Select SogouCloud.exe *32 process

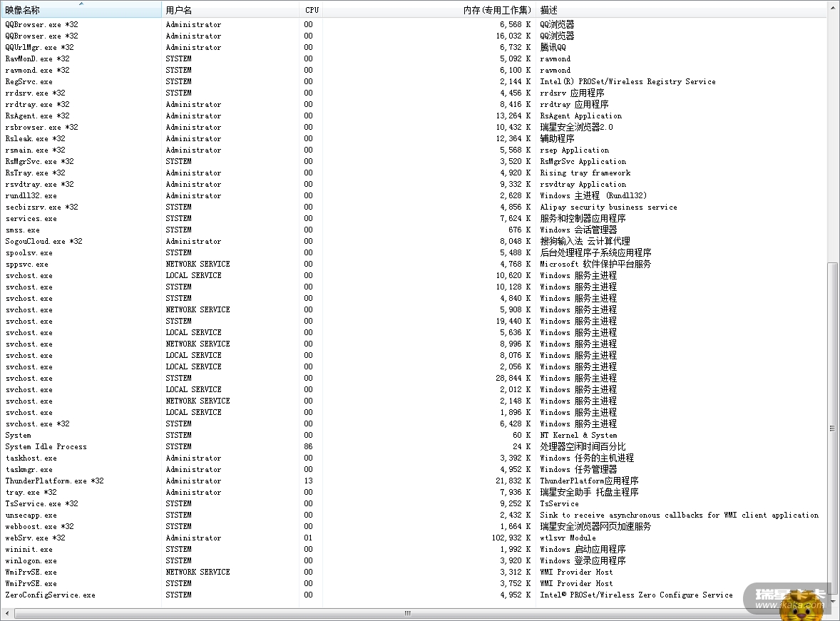coord(413,241)
